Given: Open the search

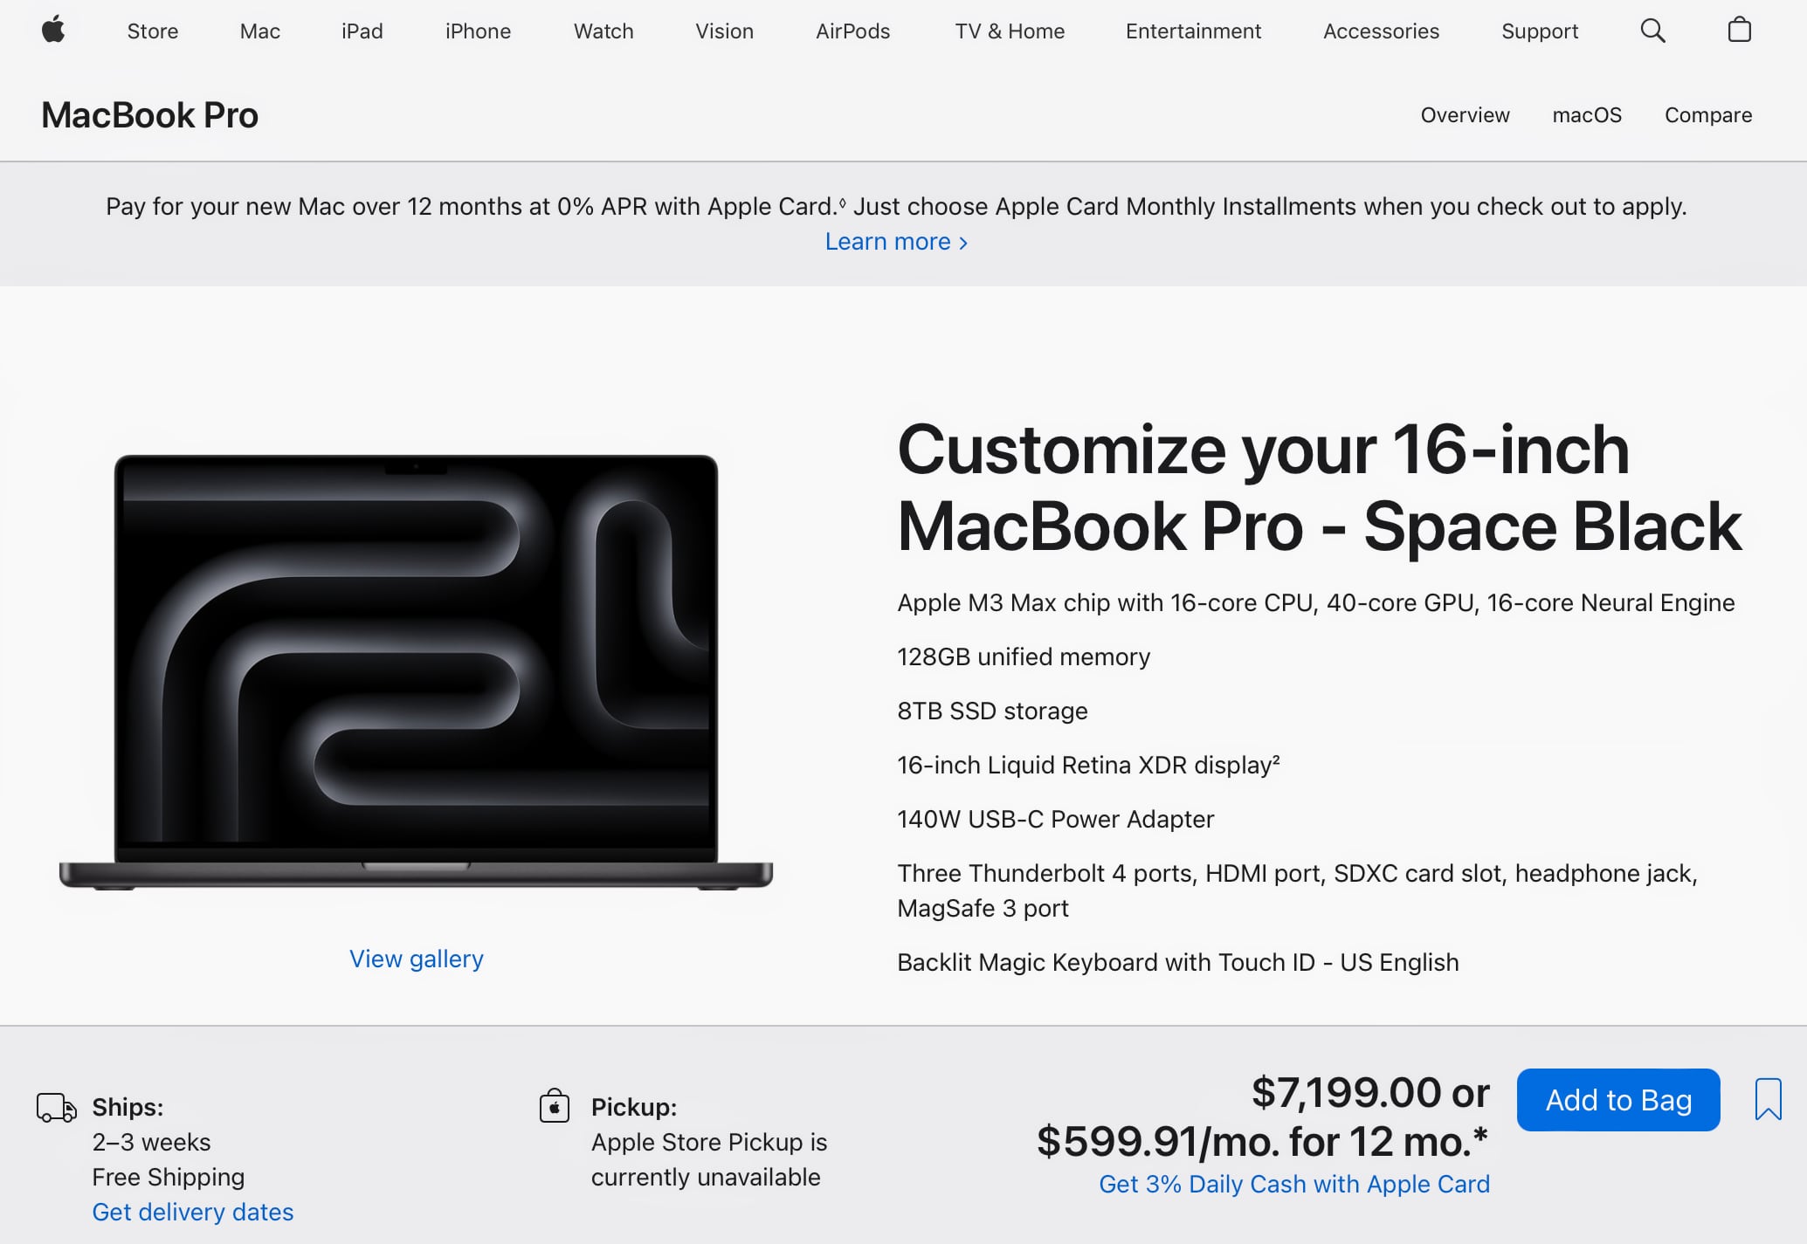Looking at the screenshot, I should (1653, 31).
